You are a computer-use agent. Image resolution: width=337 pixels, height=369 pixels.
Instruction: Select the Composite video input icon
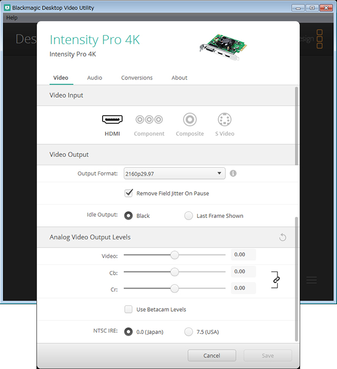point(190,119)
